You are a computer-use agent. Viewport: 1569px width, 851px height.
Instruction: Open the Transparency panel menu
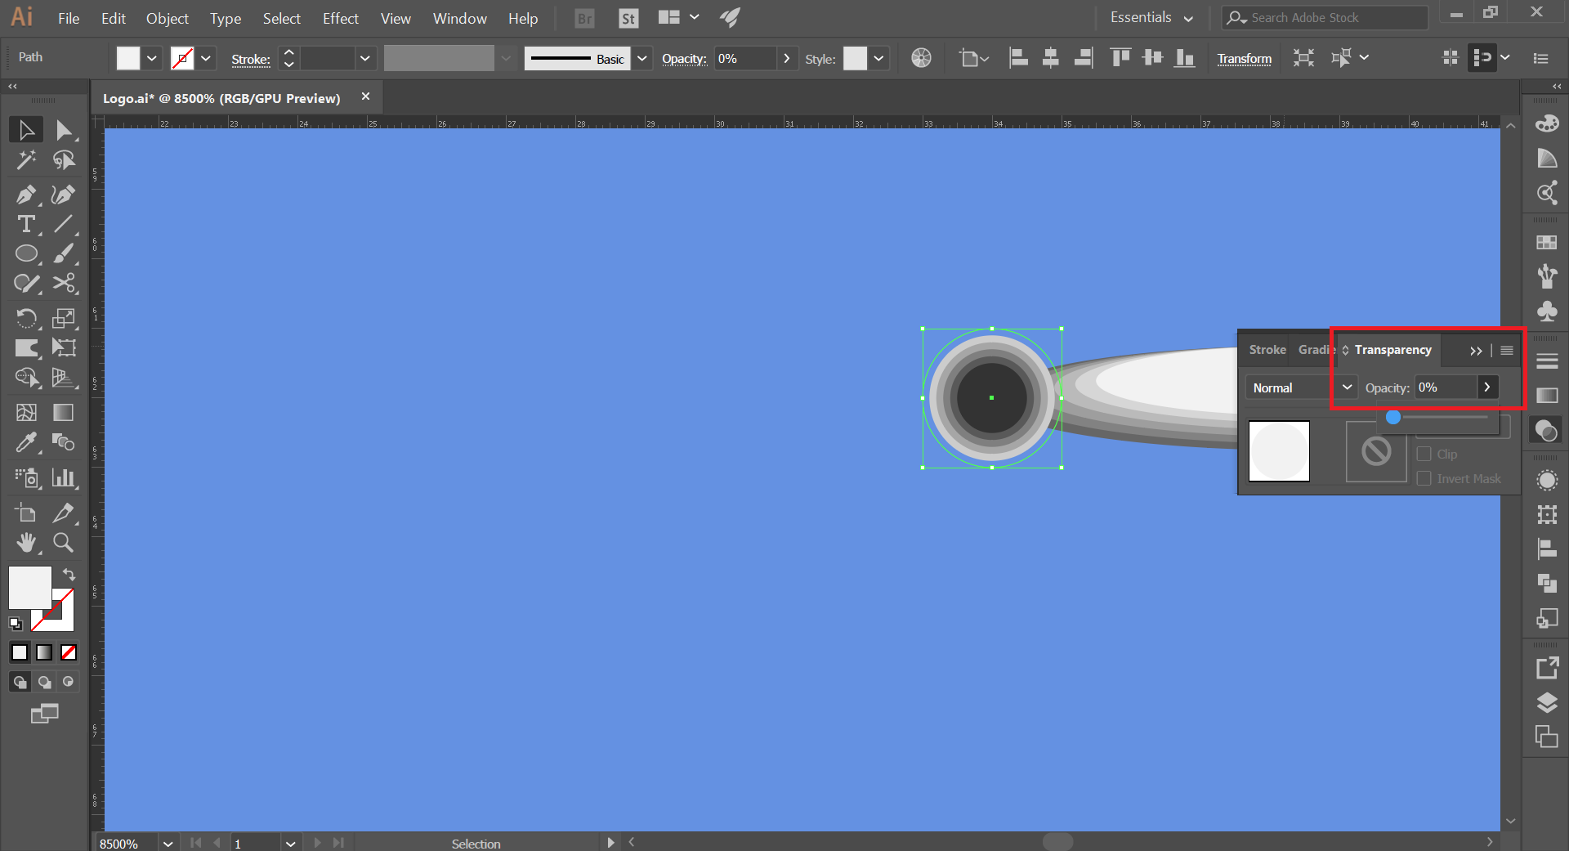(1507, 350)
